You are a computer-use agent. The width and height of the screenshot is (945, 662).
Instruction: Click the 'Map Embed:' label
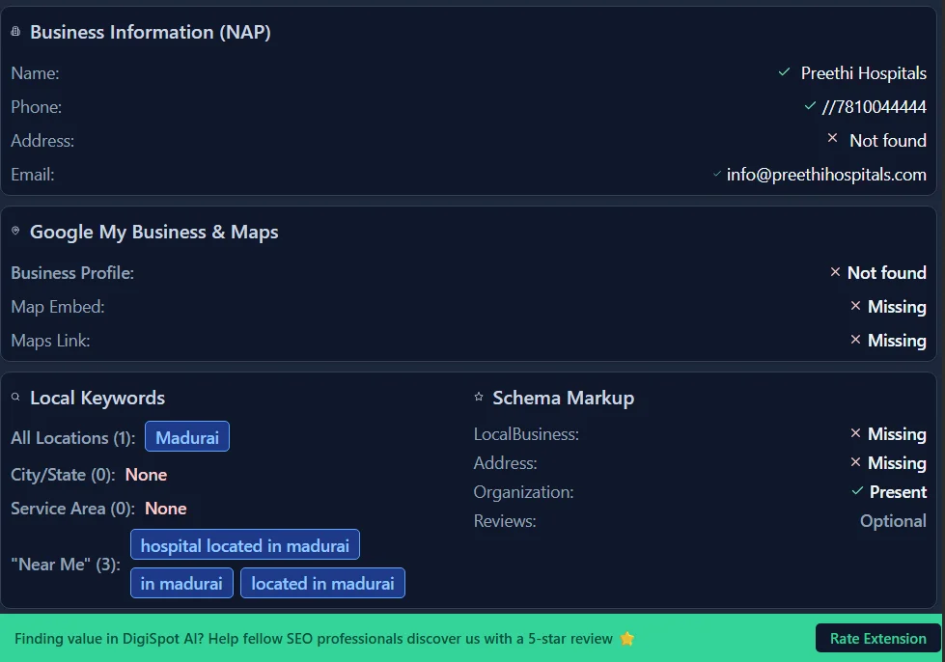click(x=58, y=307)
